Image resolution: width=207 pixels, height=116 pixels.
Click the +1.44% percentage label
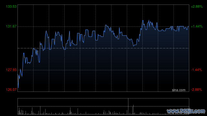pyautogui.click(x=197, y=26)
